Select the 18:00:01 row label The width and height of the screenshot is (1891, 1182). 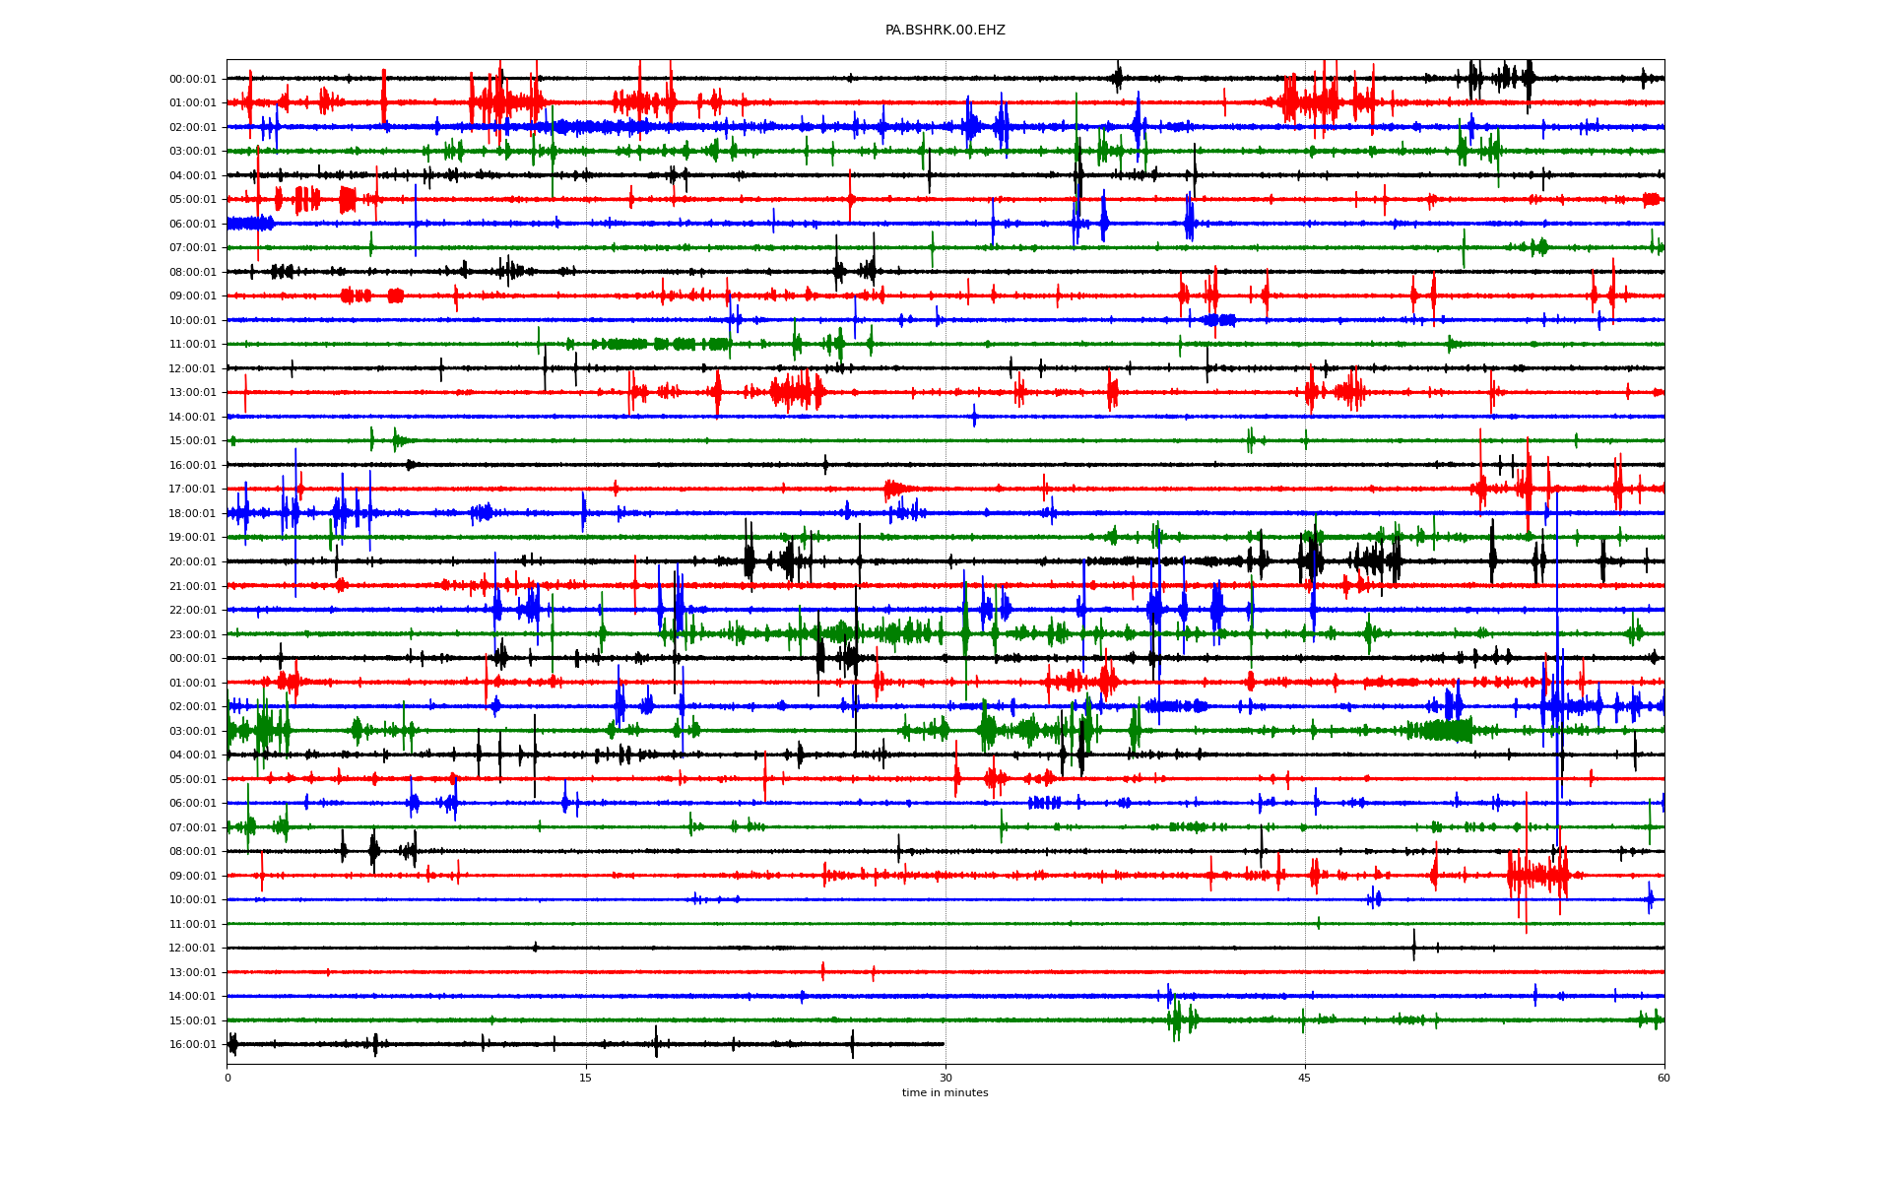[x=192, y=513]
